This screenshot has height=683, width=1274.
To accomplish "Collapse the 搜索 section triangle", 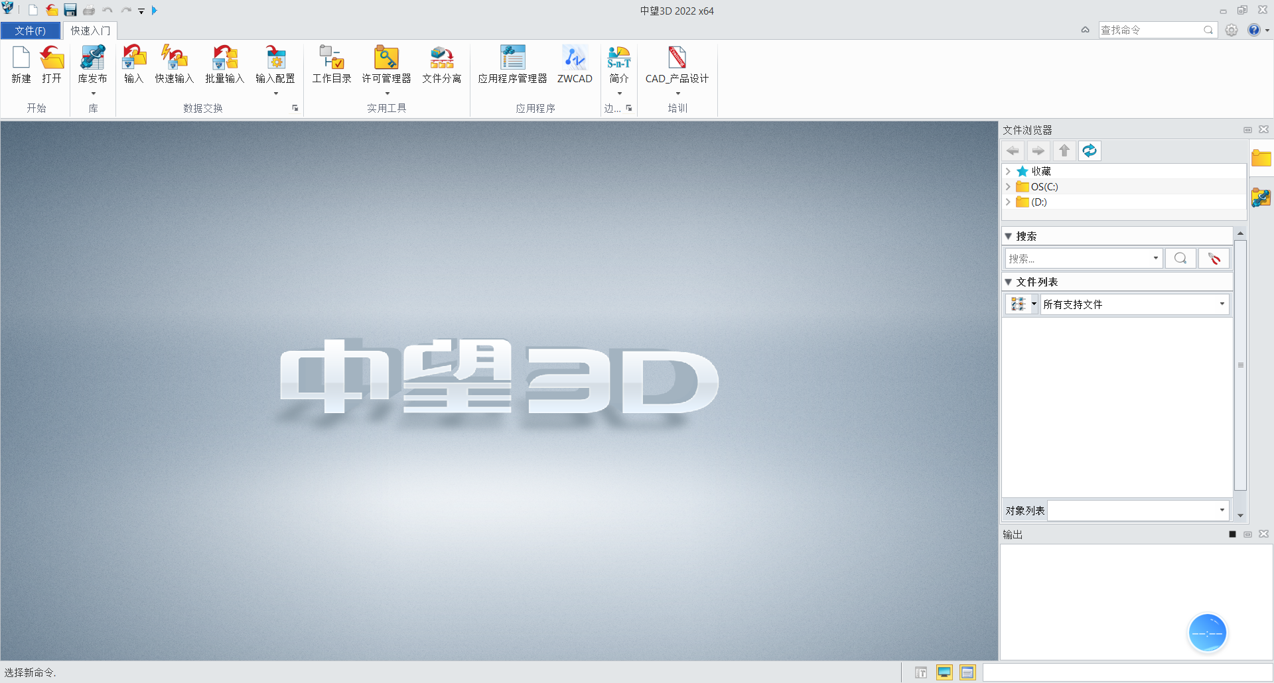I will [1009, 236].
